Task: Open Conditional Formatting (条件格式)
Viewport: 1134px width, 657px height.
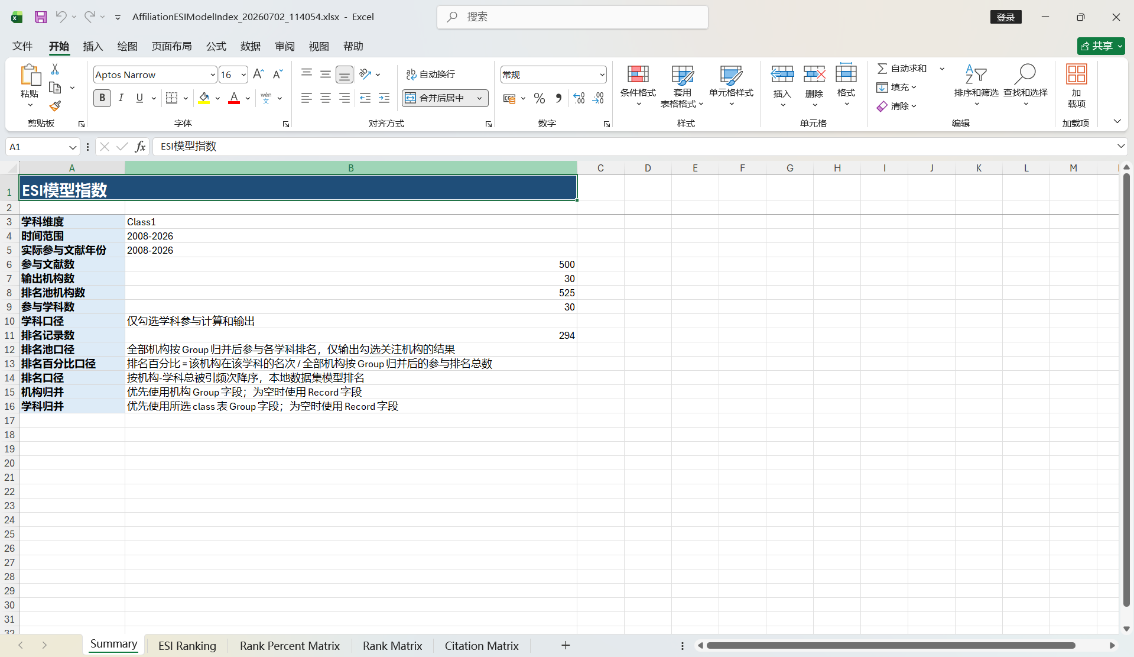Action: pos(638,86)
